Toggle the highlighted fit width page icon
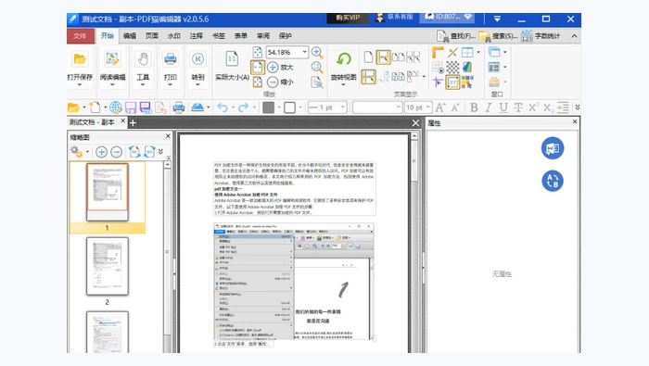The image size is (649, 366). click(258, 67)
